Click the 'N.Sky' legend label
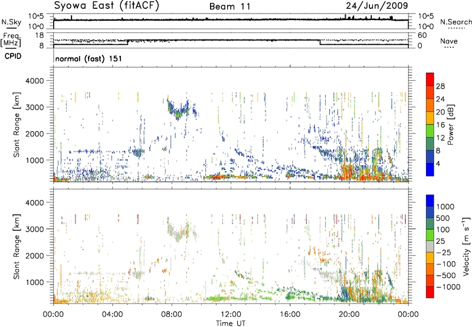The height and width of the screenshot is (327, 472). point(11,22)
